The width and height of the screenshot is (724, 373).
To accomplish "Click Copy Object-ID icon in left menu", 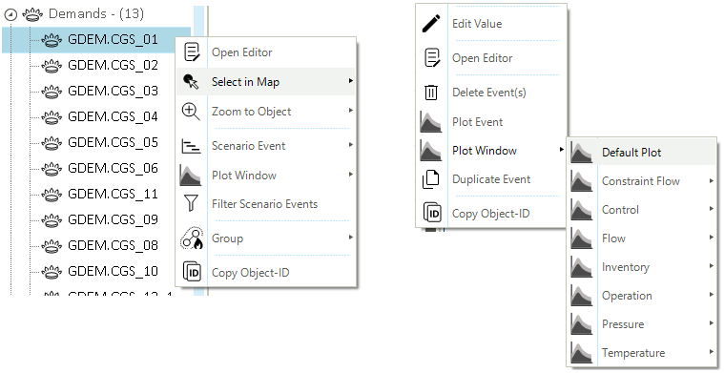I will 192,272.
